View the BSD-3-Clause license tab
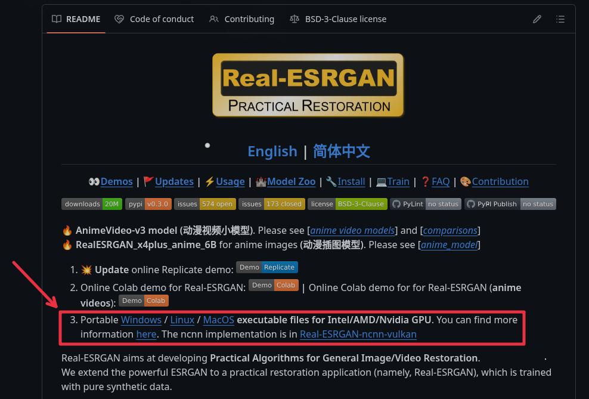The height and width of the screenshot is (399, 589). [338, 19]
